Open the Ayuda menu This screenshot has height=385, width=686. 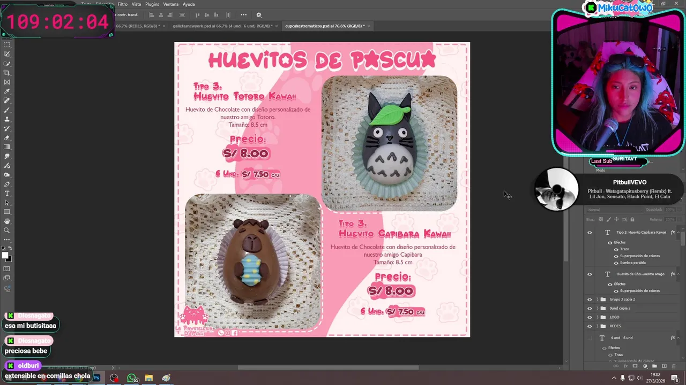[189, 4]
